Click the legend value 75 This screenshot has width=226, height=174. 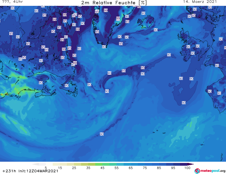(145, 168)
